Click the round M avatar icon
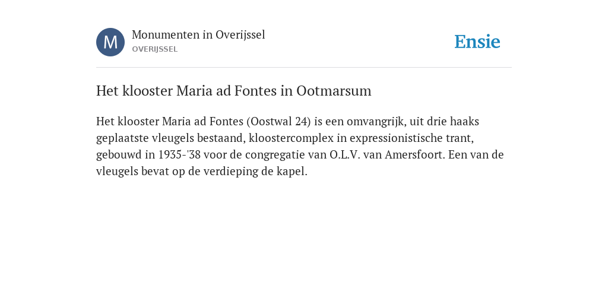The height and width of the screenshot is (304, 608). pyautogui.click(x=110, y=42)
